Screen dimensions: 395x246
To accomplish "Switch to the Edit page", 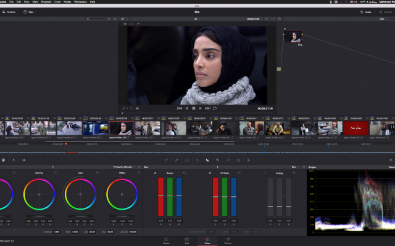I will (187, 241).
